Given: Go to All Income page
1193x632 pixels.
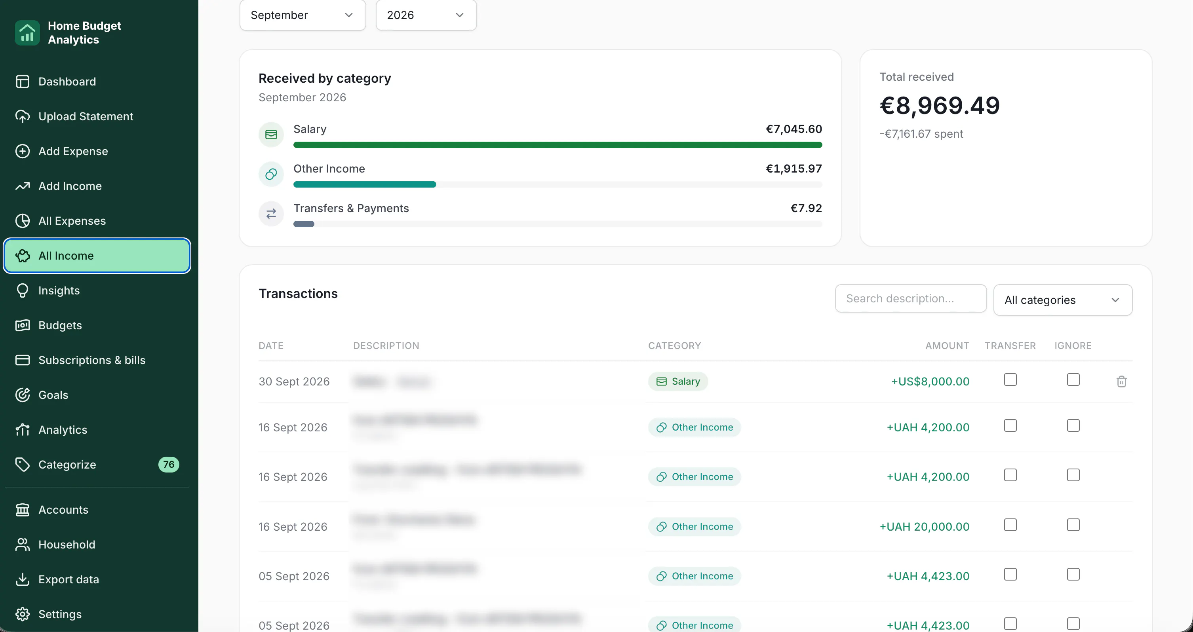Looking at the screenshot, I should (97, 256).
